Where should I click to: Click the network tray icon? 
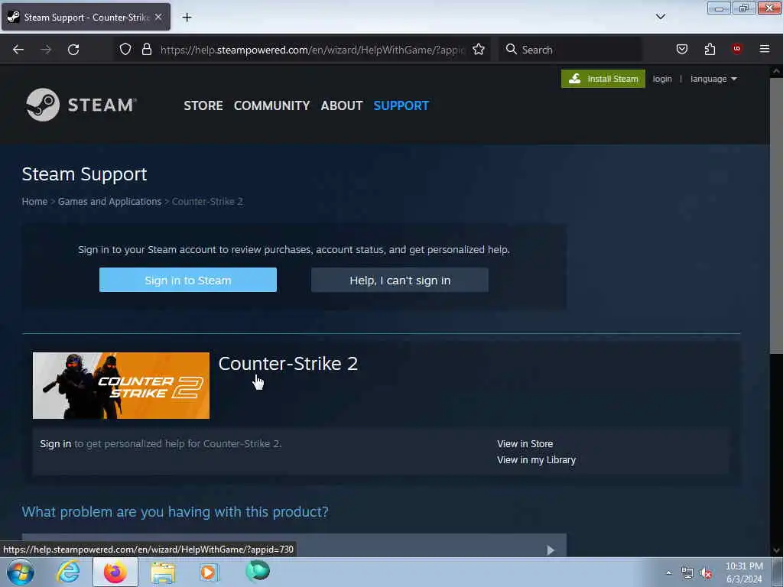[x=687, y=573]
